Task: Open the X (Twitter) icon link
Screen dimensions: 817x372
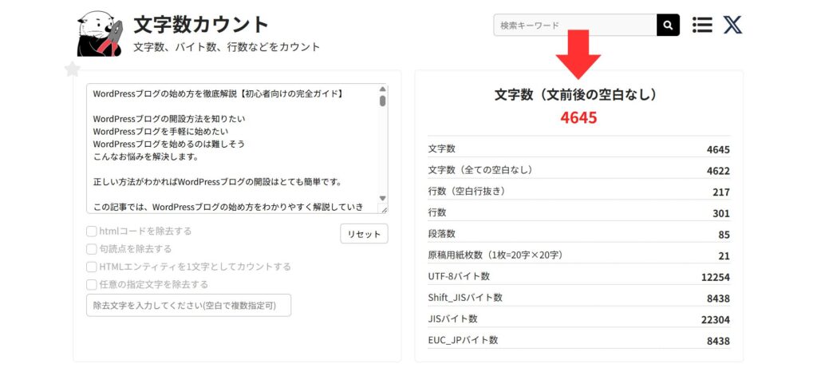Action: coord(732,25)
